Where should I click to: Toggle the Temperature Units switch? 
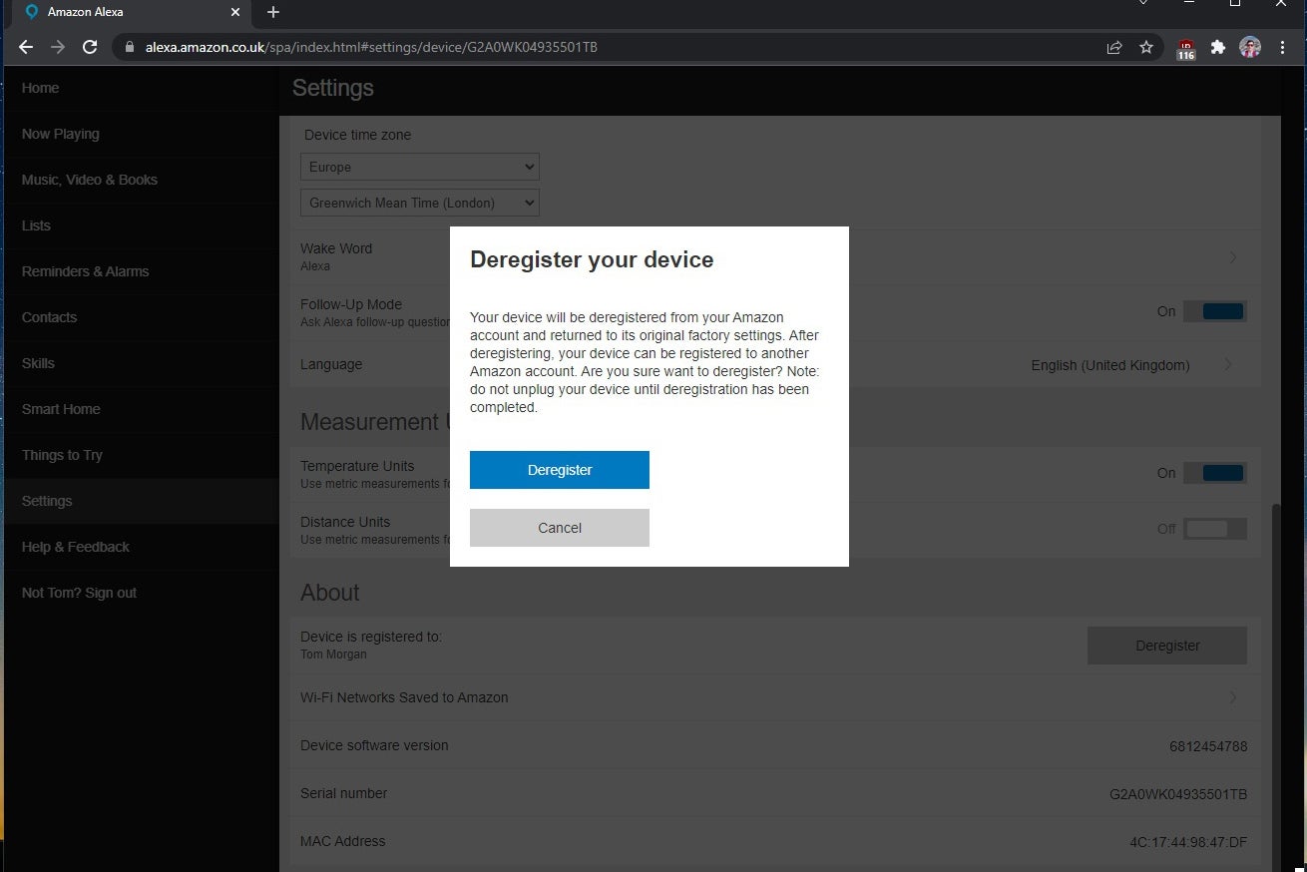coord(1215,473)
